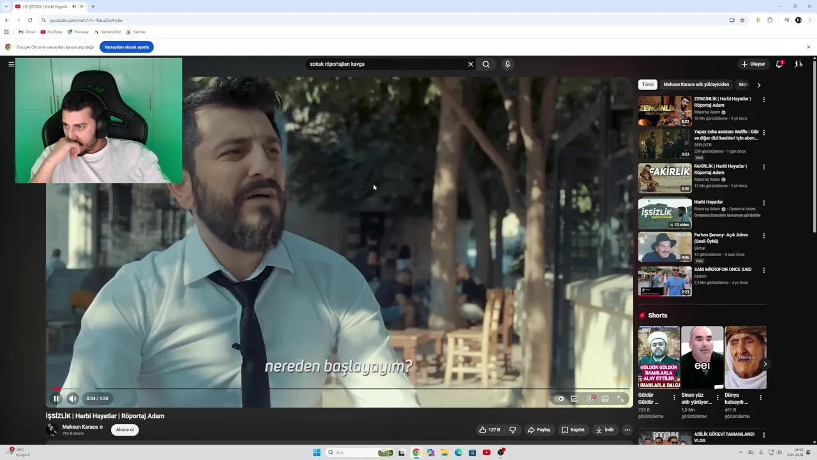Viewport: 817px width, 460px height.
Task: Seek on the video progress bar
Action: tap(339, 388)
